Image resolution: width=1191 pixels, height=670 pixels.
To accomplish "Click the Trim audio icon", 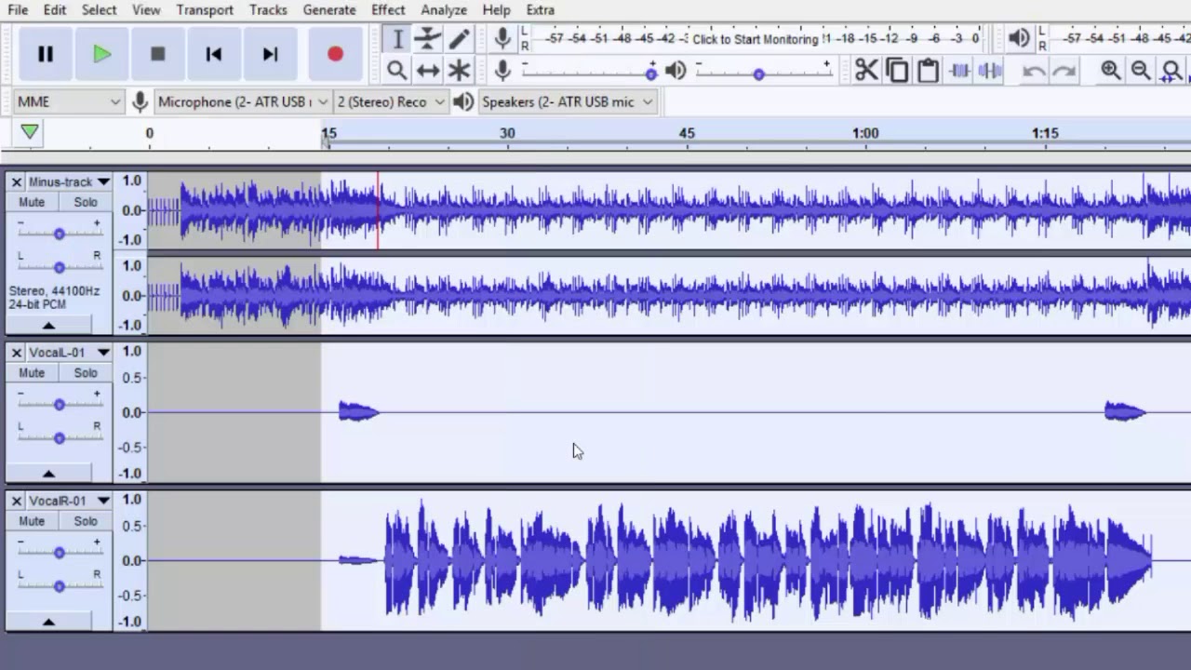I will tap(959, 71).
